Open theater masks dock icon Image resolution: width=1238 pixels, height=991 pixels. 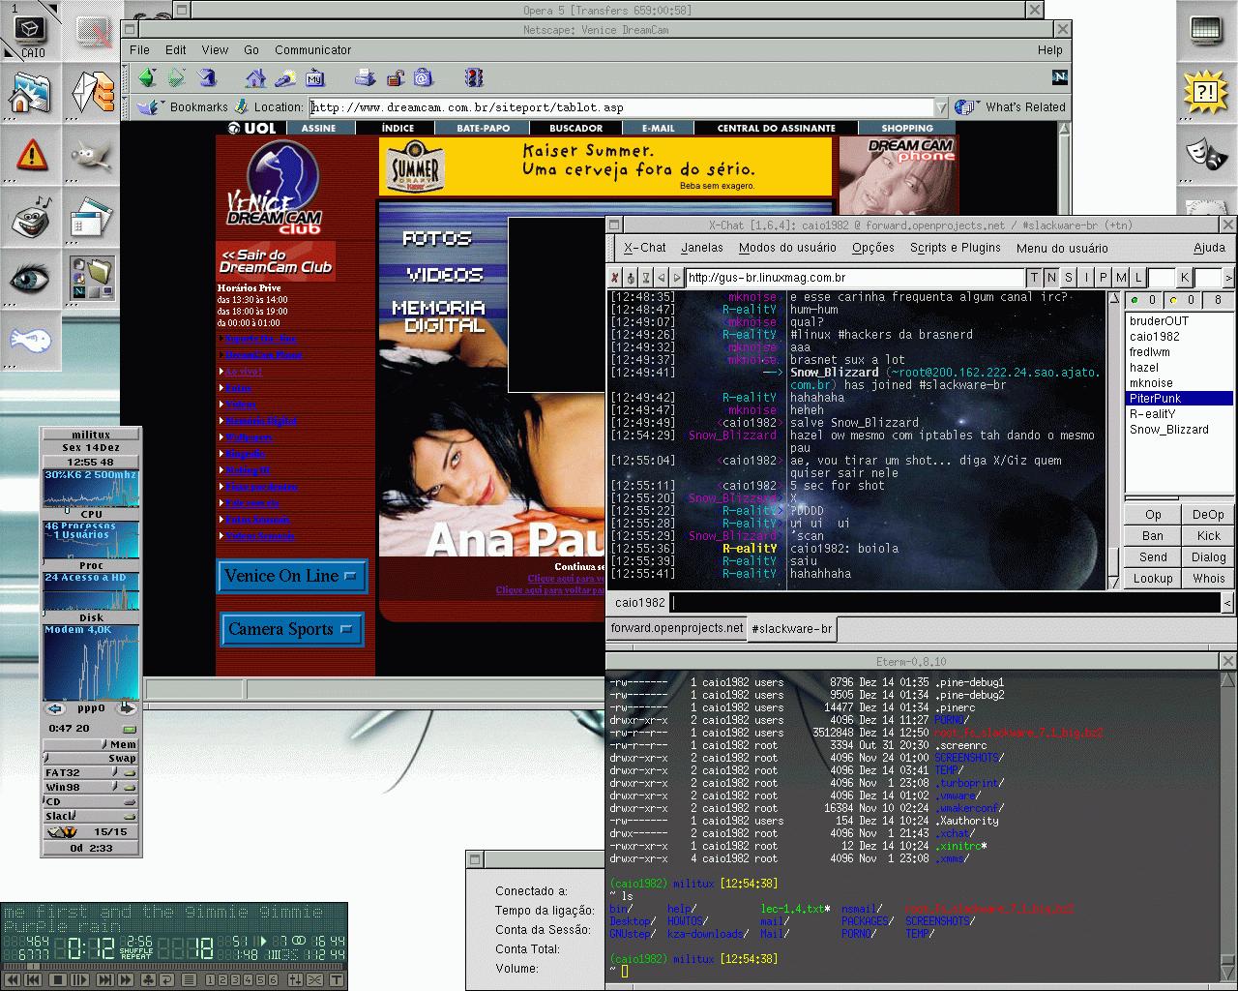pyautogui.click(x=1206, y=155)
